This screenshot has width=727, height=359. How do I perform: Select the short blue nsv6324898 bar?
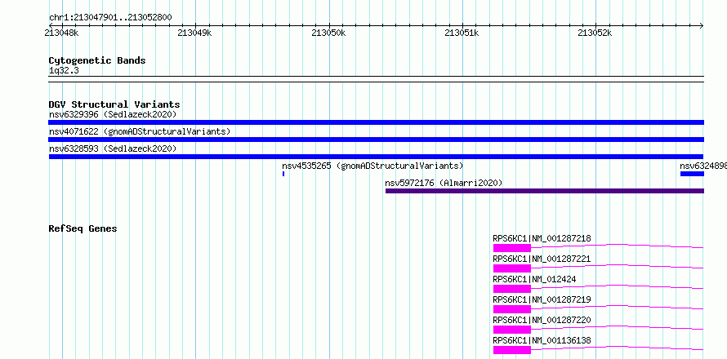click(x=692, y=174)
